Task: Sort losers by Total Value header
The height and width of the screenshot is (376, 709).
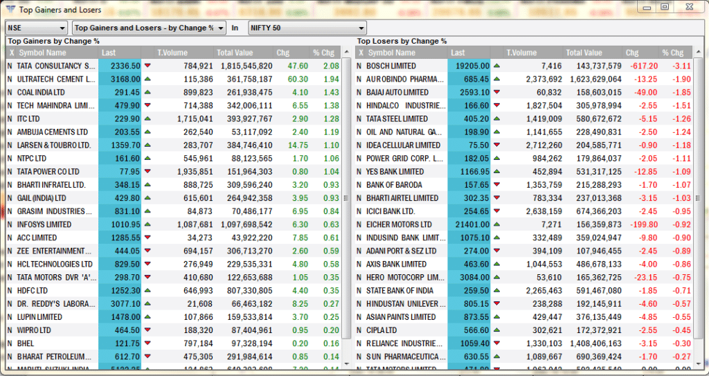Action: (x=584, y=53)
